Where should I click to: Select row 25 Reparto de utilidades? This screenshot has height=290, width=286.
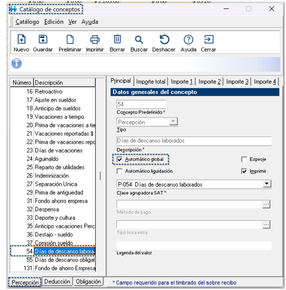click(x=53, y=167)
